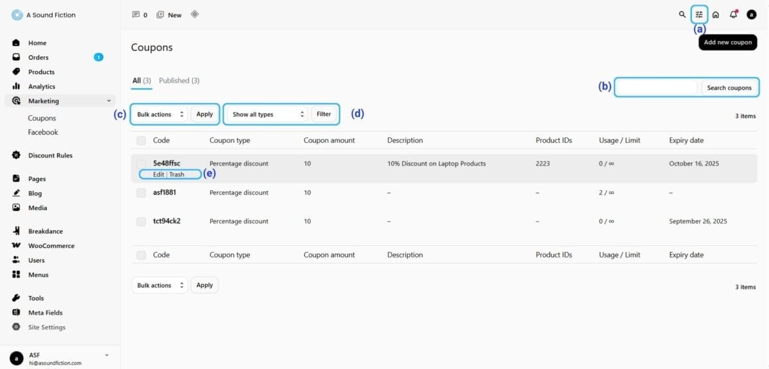Open Analytics from the sidebar
Viewport: 769px width, 369px height.
click(42, 86)
